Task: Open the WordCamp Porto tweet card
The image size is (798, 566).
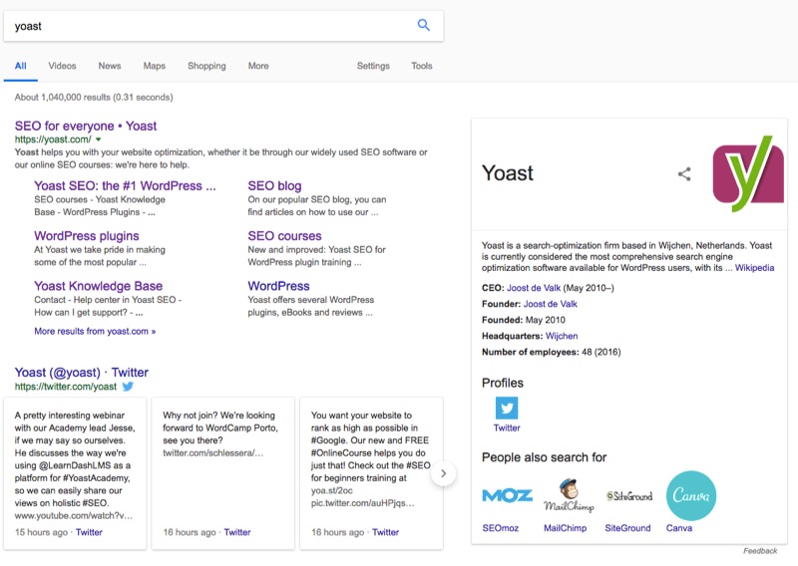Action: coord(222,473)
